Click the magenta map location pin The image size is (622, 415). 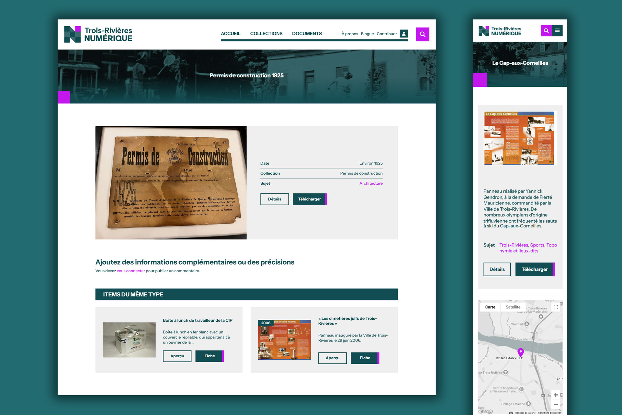(x=520, y=352)
